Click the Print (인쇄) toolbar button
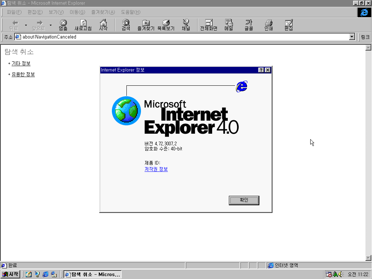This screenshot has width=372, height=279. point(268,25)
